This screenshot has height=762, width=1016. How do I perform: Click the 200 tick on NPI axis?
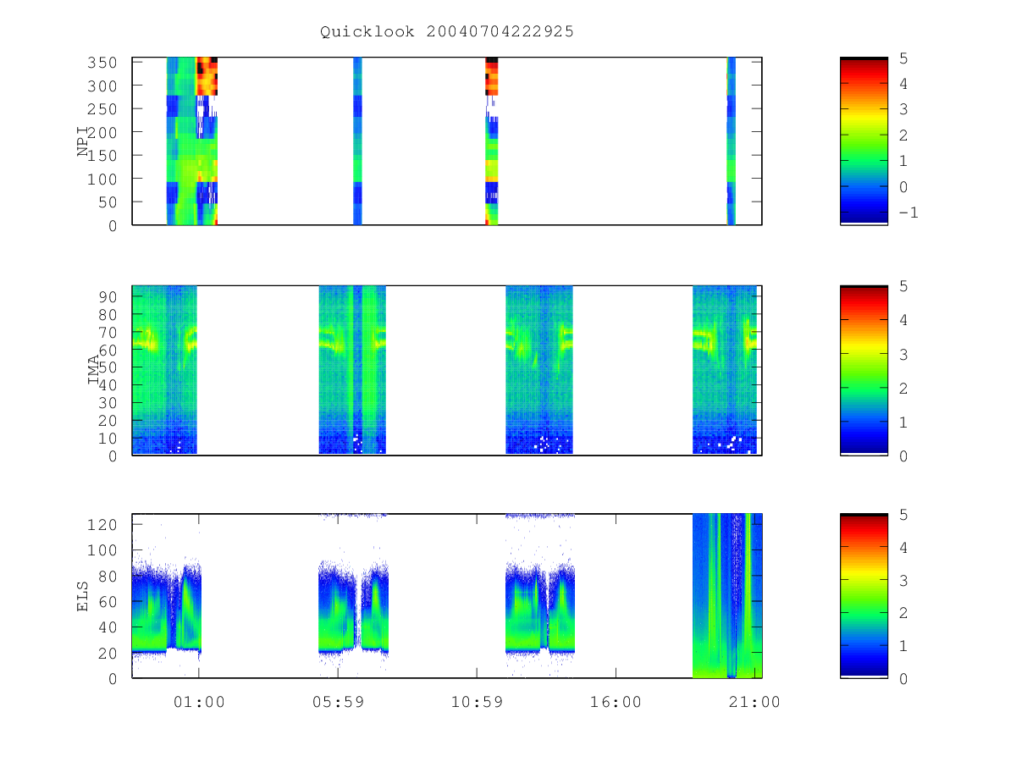click(103, 132)
